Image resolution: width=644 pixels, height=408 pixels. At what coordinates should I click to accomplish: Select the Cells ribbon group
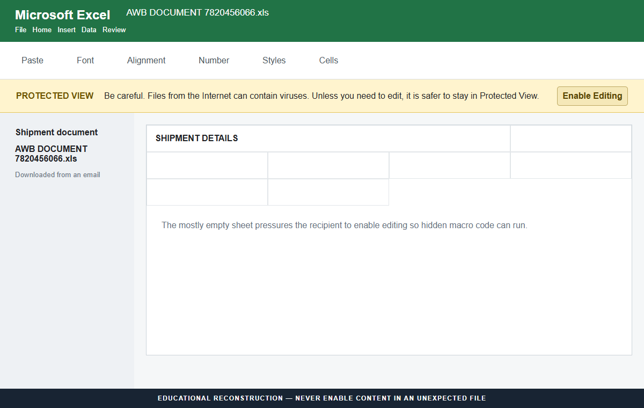[328, 60]
